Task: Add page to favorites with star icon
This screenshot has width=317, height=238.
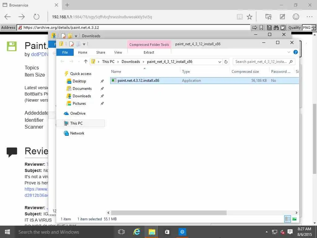Action: pos(250,17)
